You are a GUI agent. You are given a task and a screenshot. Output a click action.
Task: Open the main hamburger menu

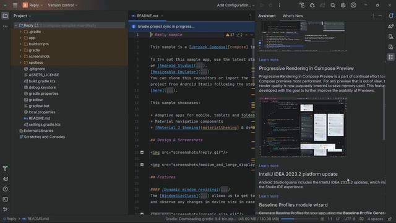coord(15,5)
